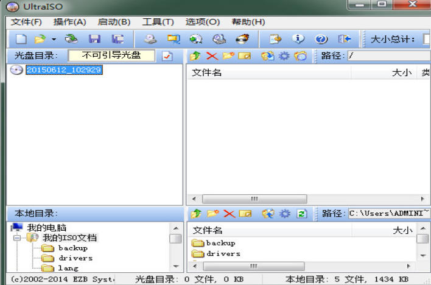The image size is (431, 285).
Task: Click the Convert image format icon
Action: (173, 39)
